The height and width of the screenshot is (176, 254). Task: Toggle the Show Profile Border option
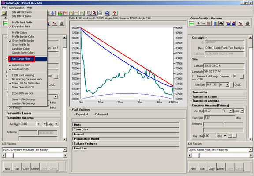(x=23, y=41)
